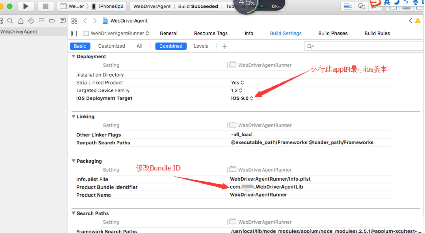425x233 pixels.
Task: Click the green window zoom button
Action: (10, 6)
